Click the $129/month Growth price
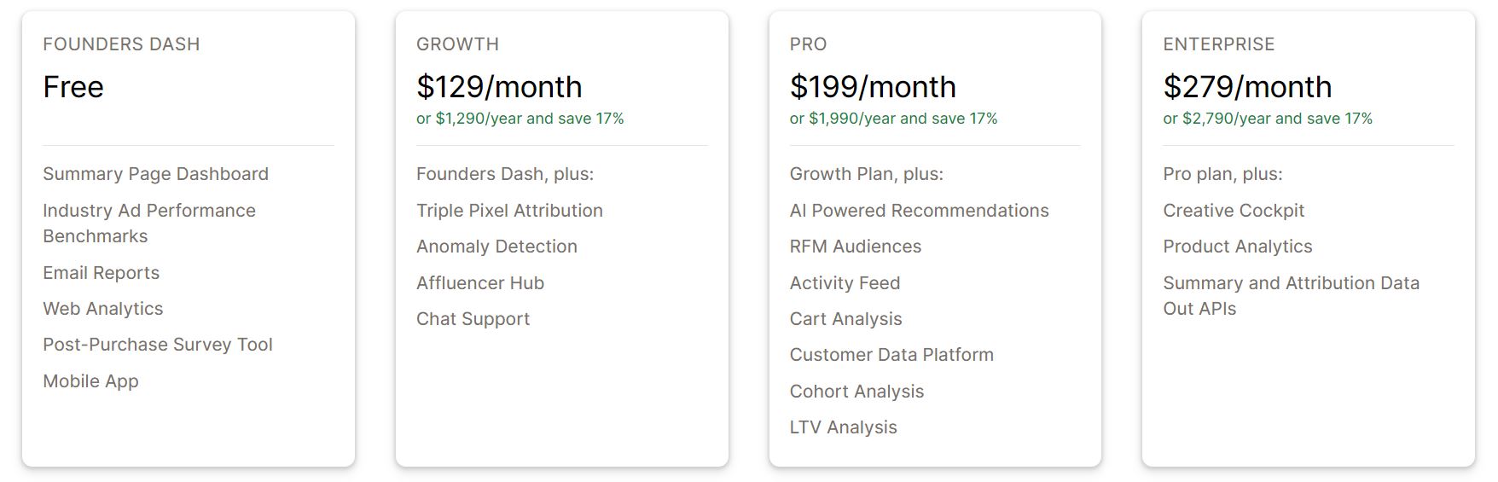This screenshot has height=482, width=1498. click(499, 87)
